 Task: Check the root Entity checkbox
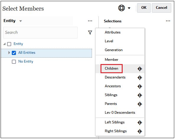pyautogui.click(x=9, y=44)
